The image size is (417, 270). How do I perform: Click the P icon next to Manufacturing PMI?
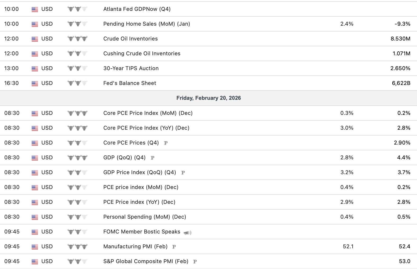[174, 247]
